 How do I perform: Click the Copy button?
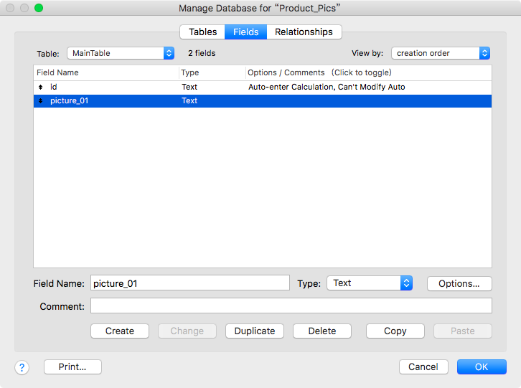pos(395,331)
